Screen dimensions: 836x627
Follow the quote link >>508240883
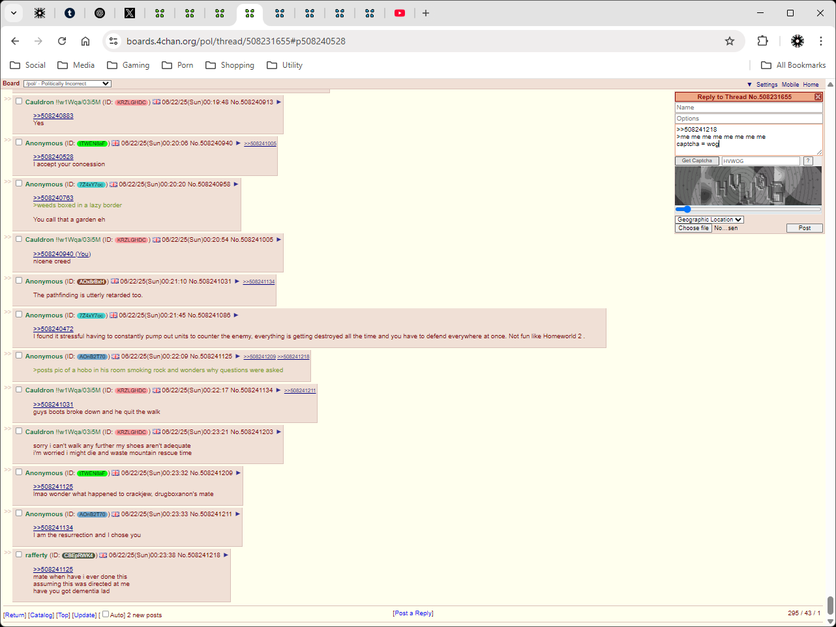point(53,116)
